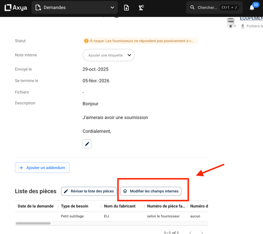263x234 pixels.
Task: Go to next page in table pagination
Action: click(202, 232)
